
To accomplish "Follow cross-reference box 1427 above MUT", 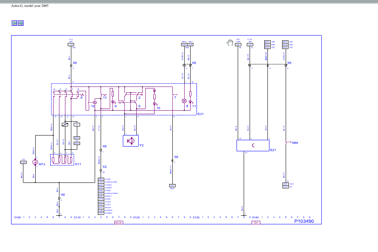I will tap(172, 186).
